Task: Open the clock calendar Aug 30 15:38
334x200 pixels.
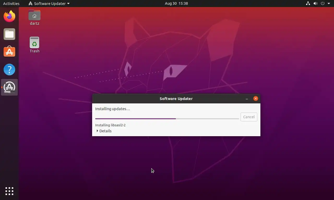Action: pyautogui.click(x=176, y=3)
